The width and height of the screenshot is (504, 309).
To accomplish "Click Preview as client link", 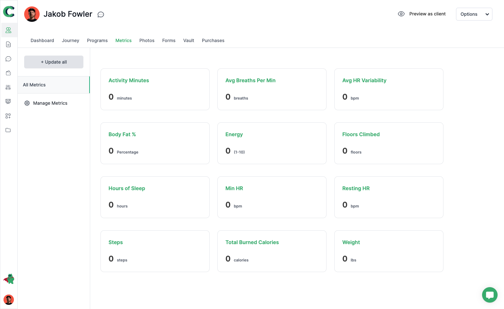I will (427, 14).
